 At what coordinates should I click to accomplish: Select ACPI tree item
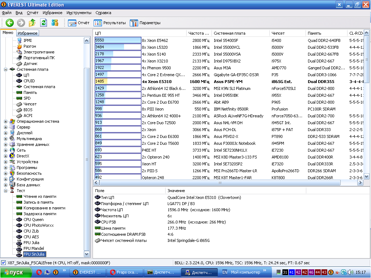pos(28,116)
